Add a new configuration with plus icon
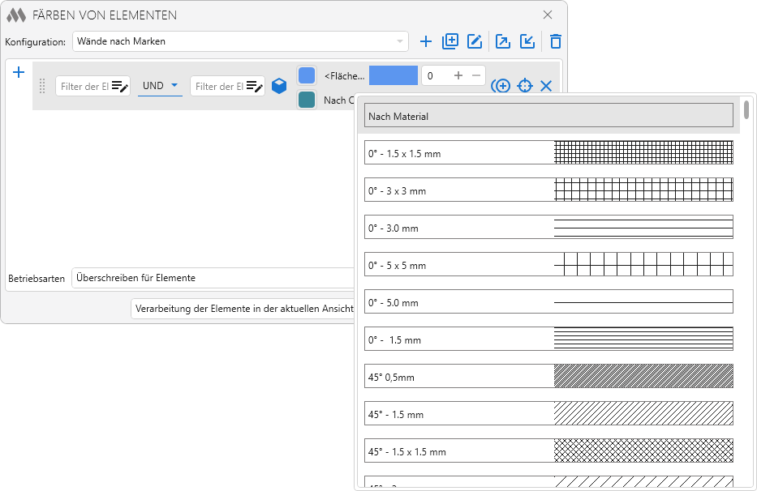Viewport: 757px width, 491px height. [x=426, y=41]
